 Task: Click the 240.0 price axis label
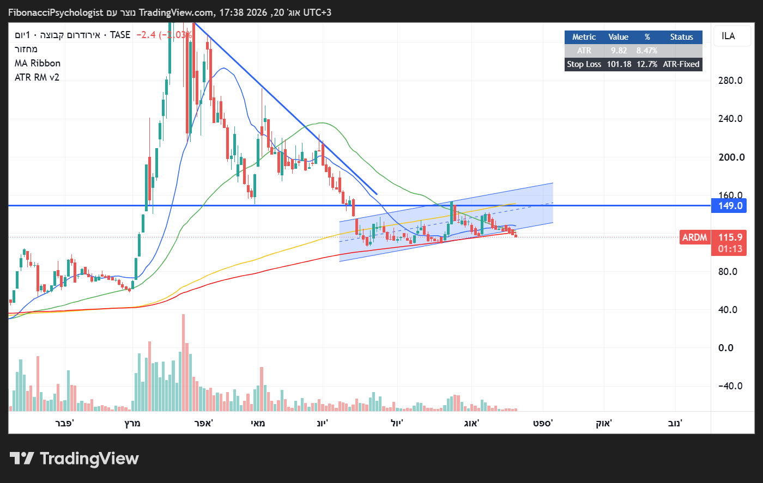click(x=730, y=119)
